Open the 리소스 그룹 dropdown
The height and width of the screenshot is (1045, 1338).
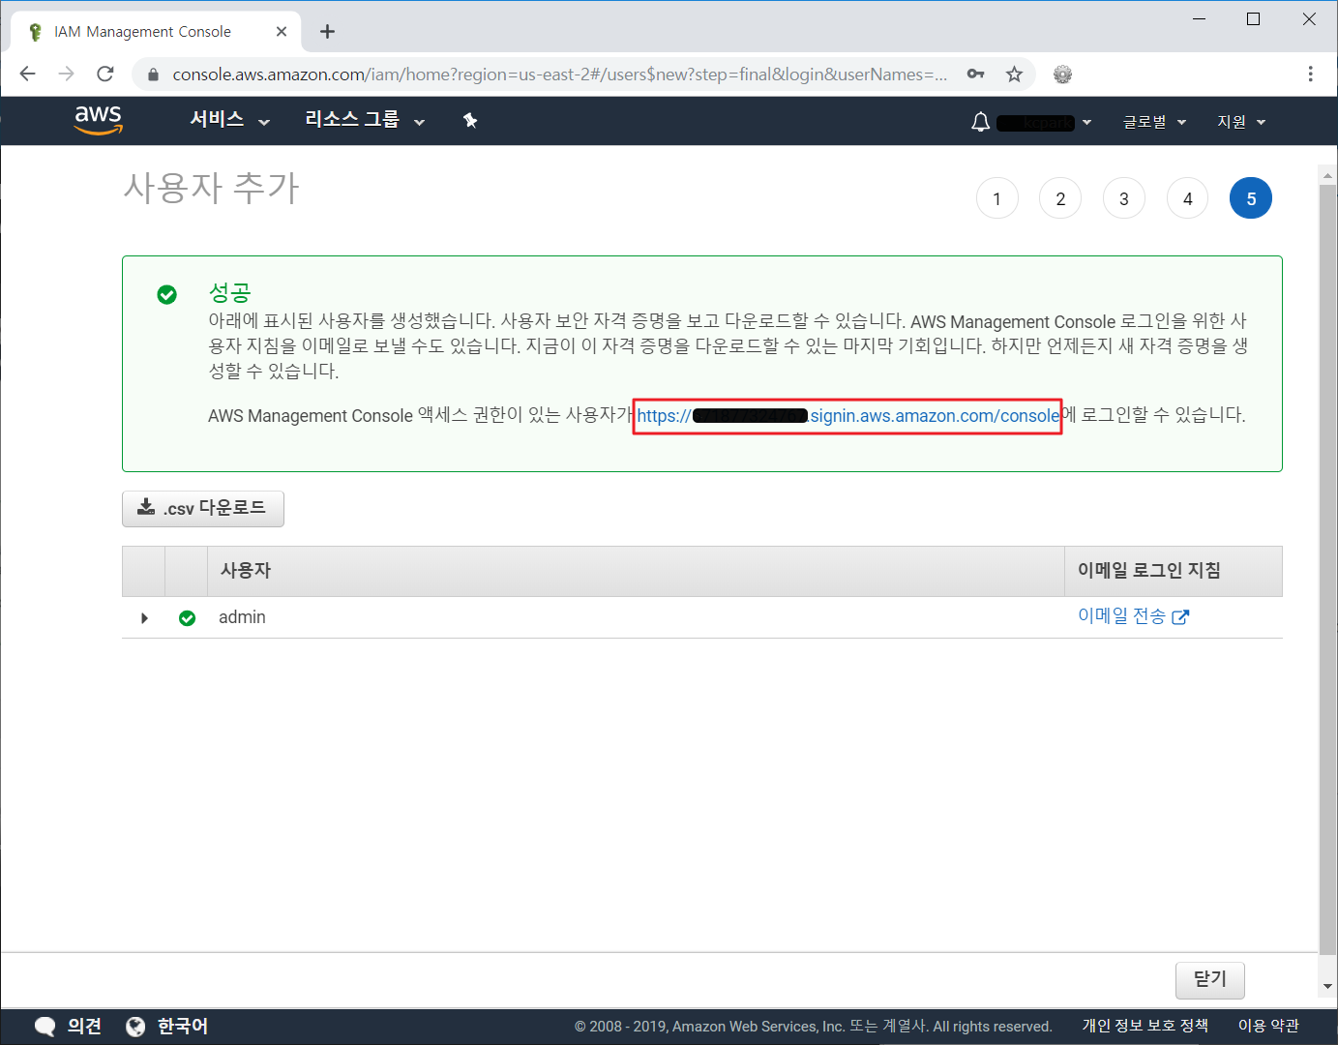pyautogui.click(x=365, y=120)
